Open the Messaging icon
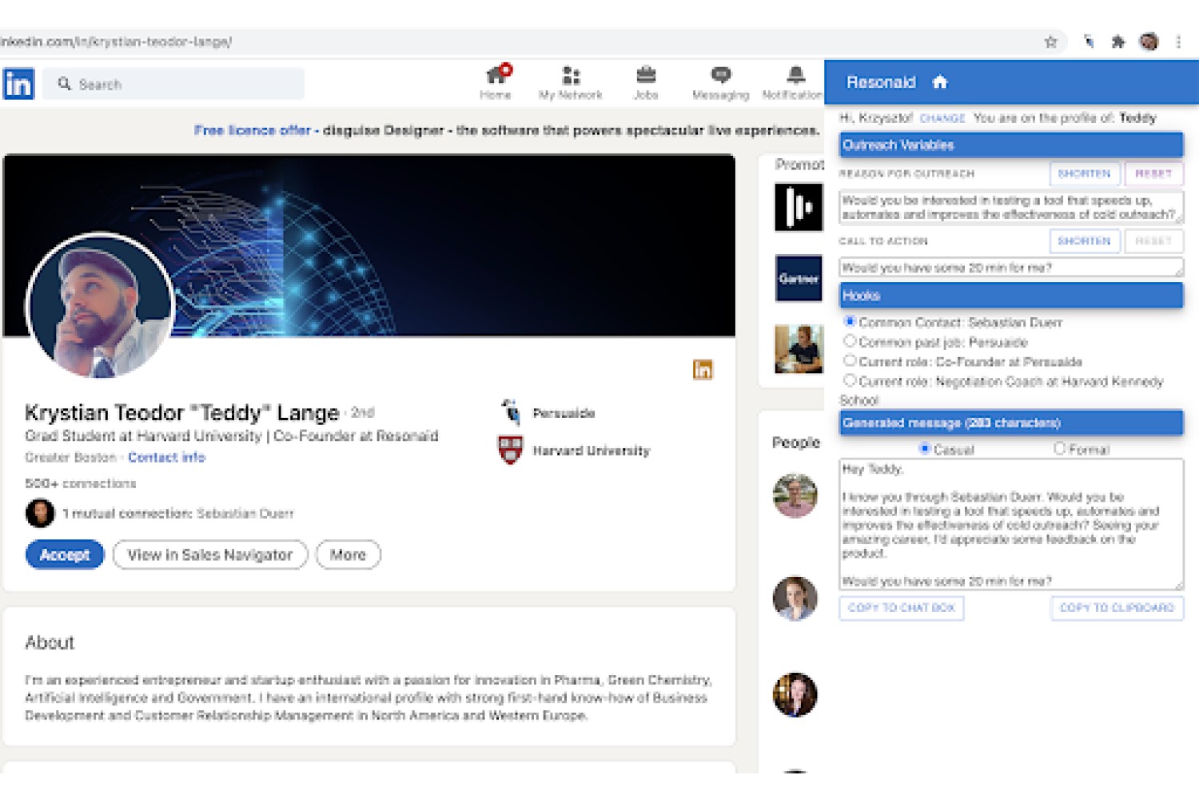 click(721, 75)
